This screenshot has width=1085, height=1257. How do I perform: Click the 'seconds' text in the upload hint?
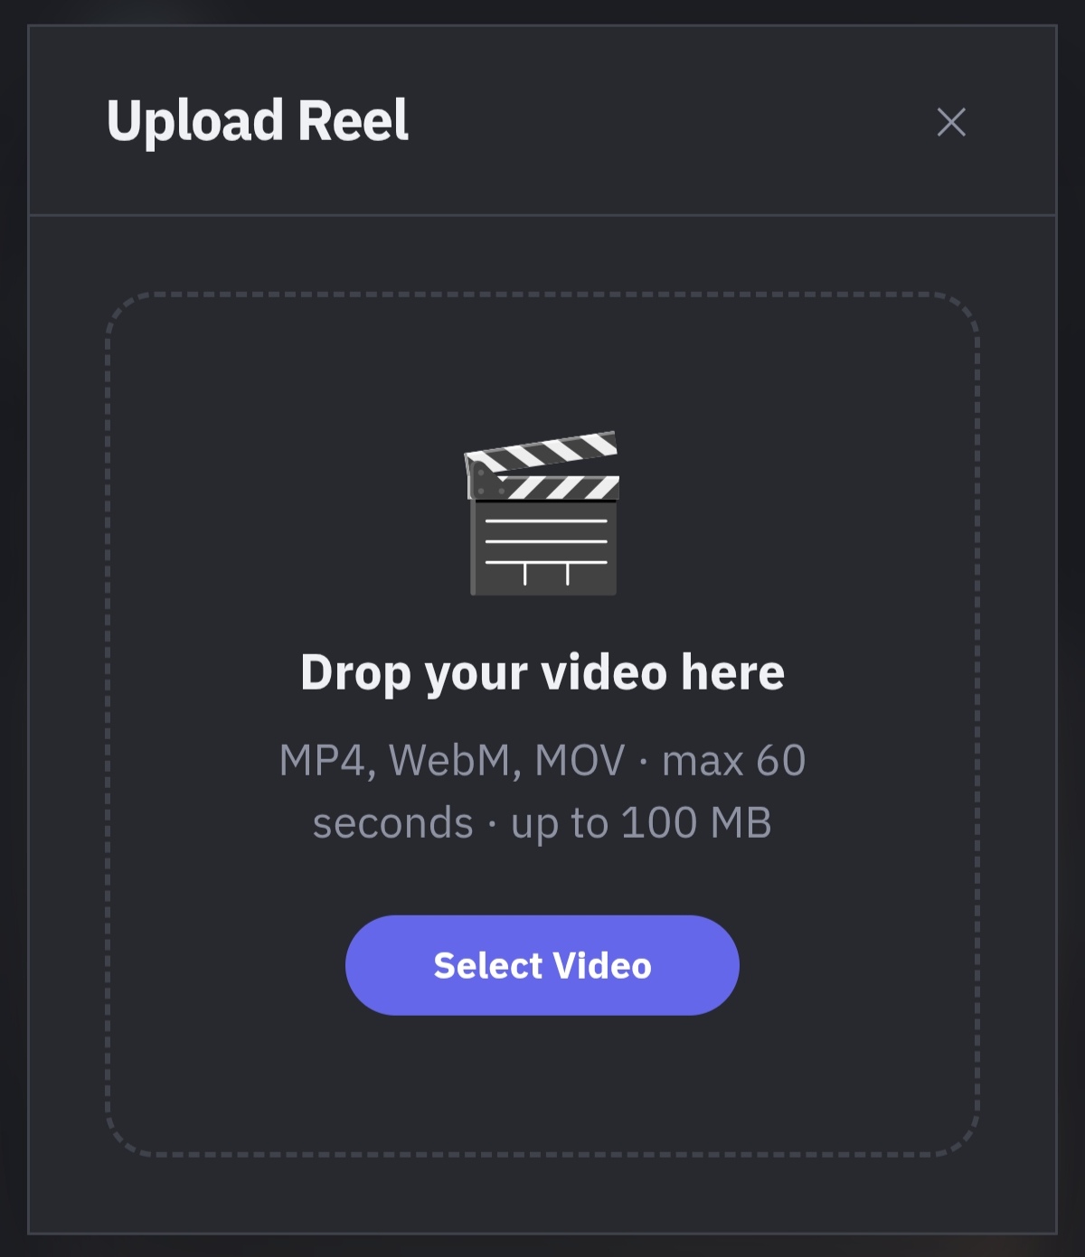[x=392, y=823]
